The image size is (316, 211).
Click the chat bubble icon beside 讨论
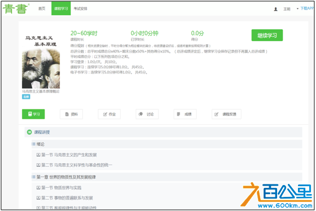[x=141, y=114]
